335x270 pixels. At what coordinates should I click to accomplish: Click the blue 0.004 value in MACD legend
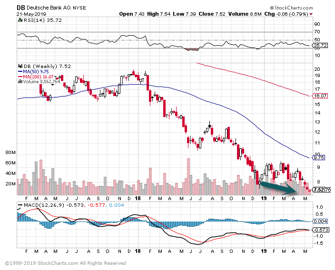pyautogui.click(x=116, y=205)
